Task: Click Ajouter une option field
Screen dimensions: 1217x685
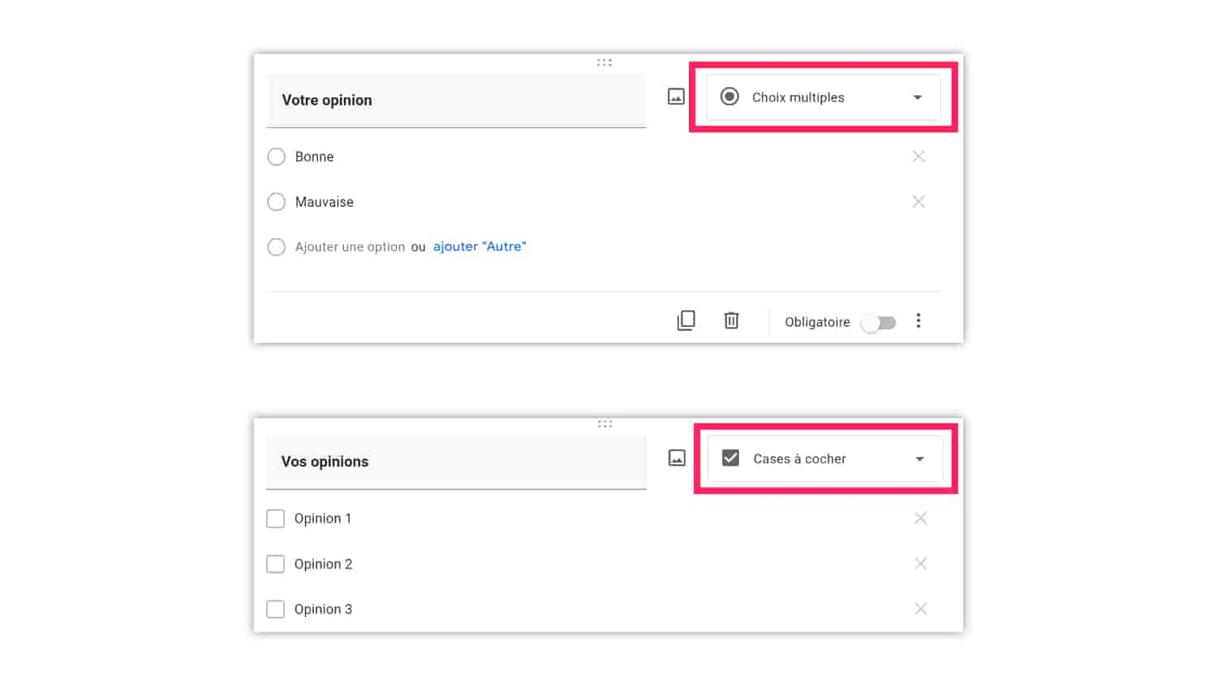Action: (350, 247)
